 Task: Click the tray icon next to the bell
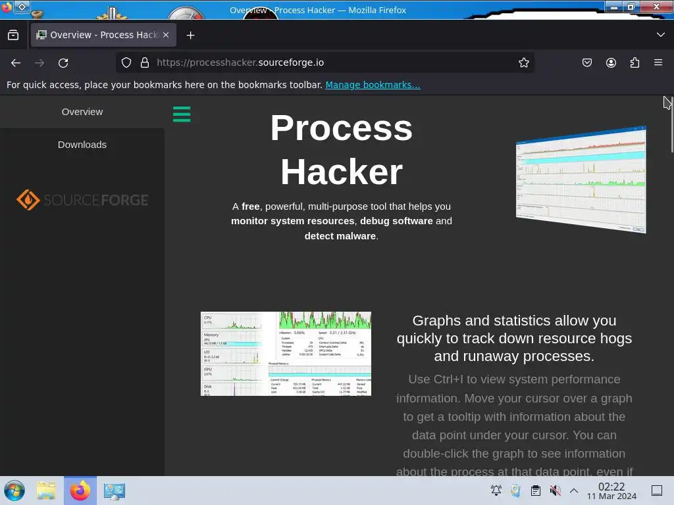516,491
